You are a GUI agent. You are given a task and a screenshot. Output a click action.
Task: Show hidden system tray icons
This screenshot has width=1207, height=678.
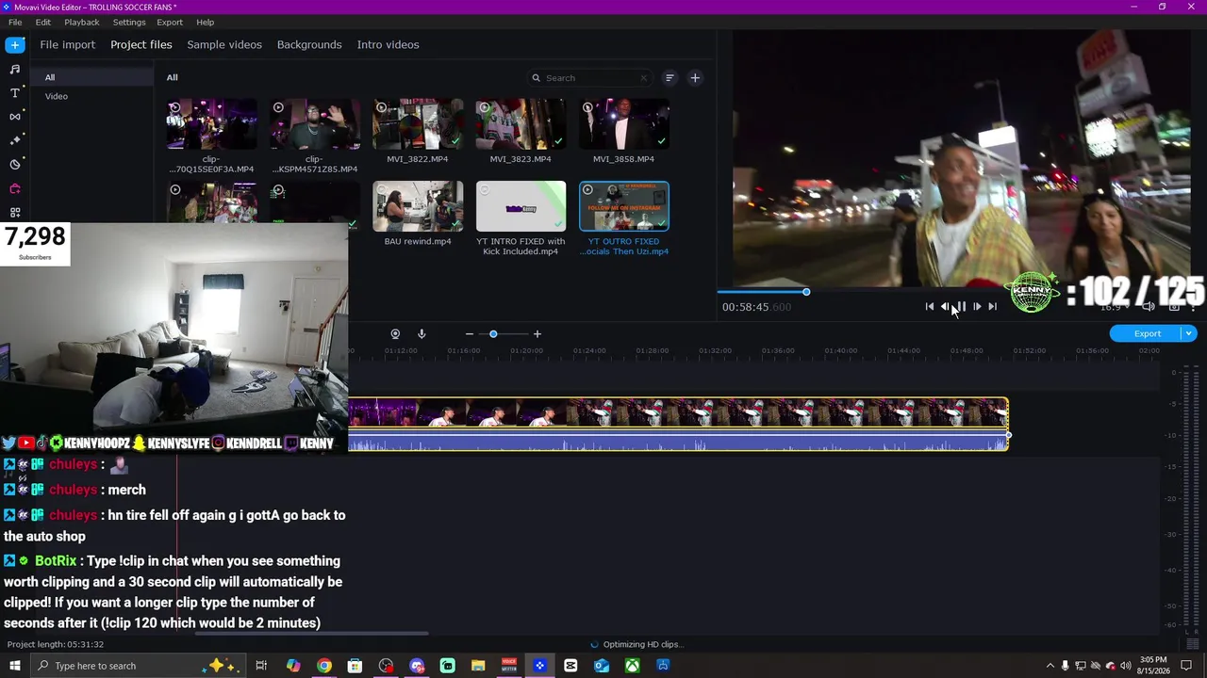(x=1050, y=666)
